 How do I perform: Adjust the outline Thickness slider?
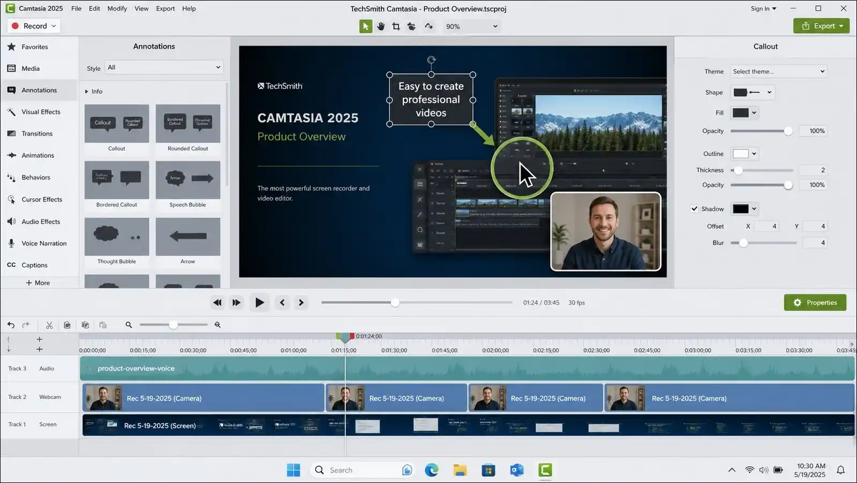pyautogui.click(x=761, y=170)
